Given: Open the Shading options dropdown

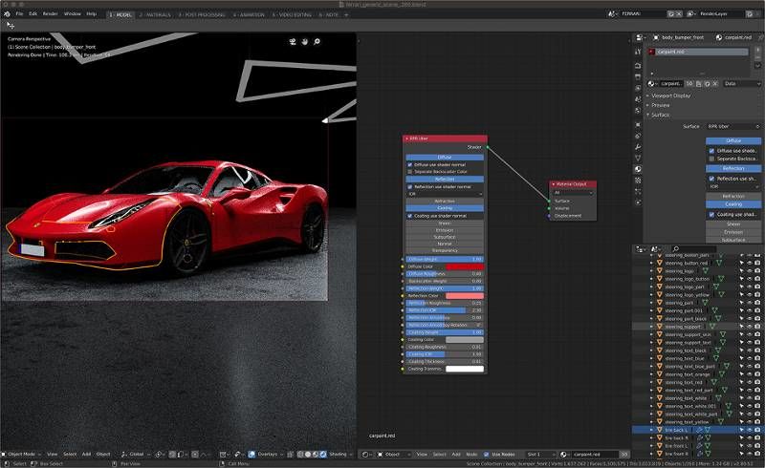Looking at the screenshot, I should [339, 455].
